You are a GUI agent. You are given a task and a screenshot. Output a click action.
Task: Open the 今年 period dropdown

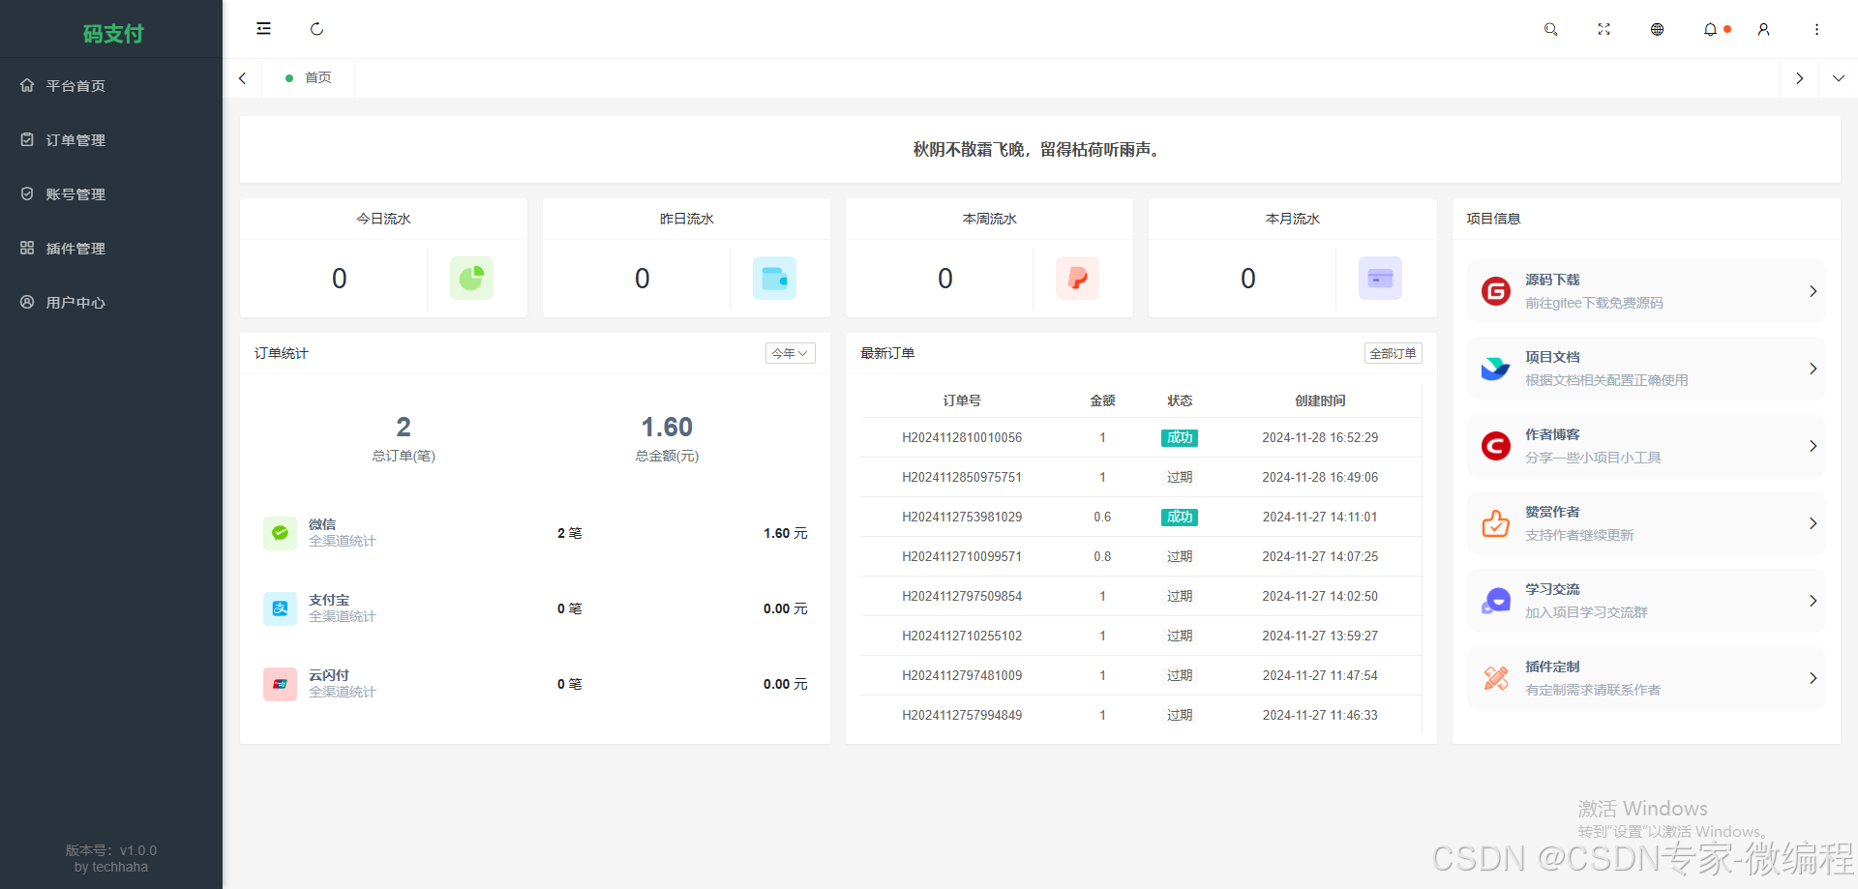(790, 353)
